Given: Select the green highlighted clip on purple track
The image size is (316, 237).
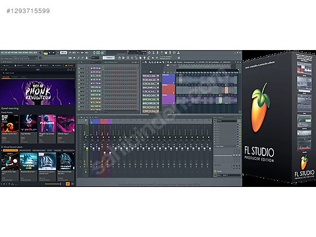Looking at the screenshot, I should pyautogui.click(x=219, y=100).
